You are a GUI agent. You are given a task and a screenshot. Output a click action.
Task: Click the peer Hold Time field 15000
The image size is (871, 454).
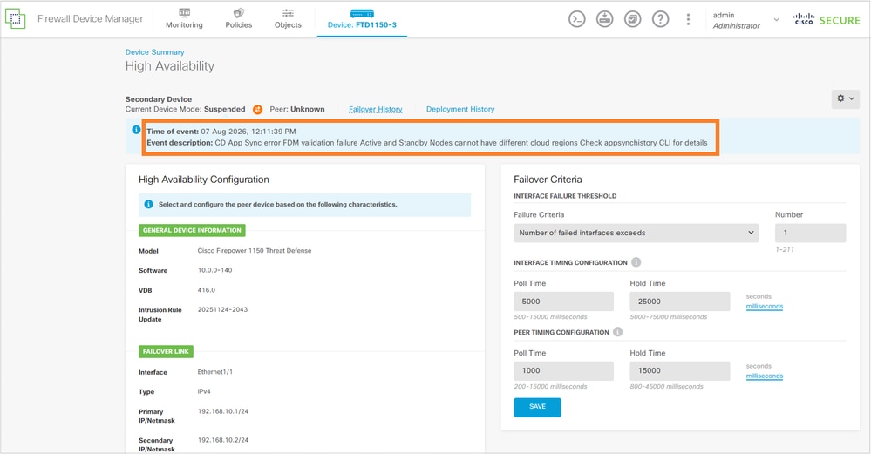680,370
